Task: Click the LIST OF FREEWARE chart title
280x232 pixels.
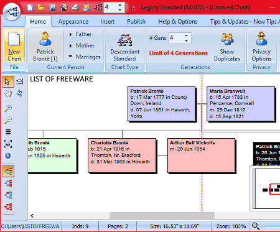Action: 62,79
